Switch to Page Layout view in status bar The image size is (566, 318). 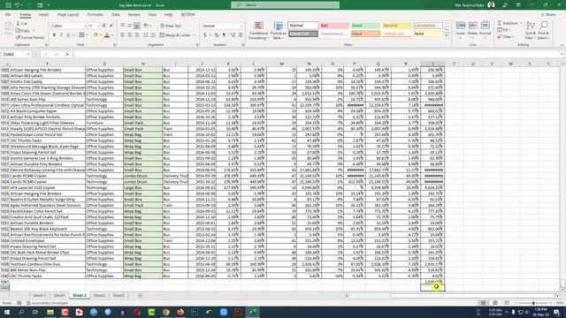tap(495, 303)
